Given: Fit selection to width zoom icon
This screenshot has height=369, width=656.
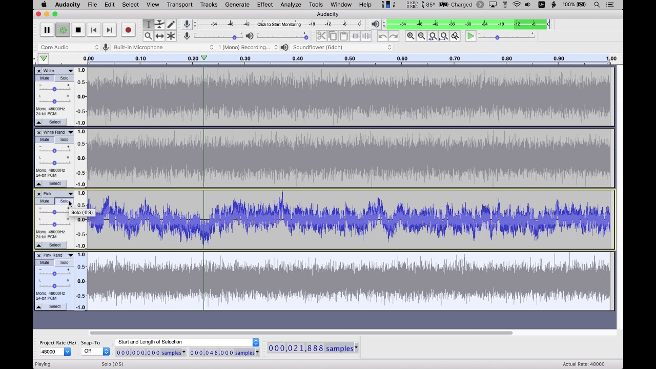Looking at the screenshot, I should click(x=433, y=36).
